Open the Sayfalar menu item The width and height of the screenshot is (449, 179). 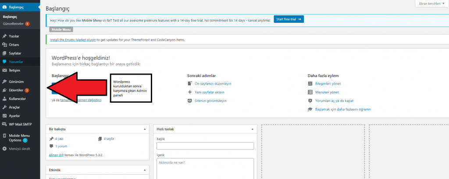pos(20,53)
